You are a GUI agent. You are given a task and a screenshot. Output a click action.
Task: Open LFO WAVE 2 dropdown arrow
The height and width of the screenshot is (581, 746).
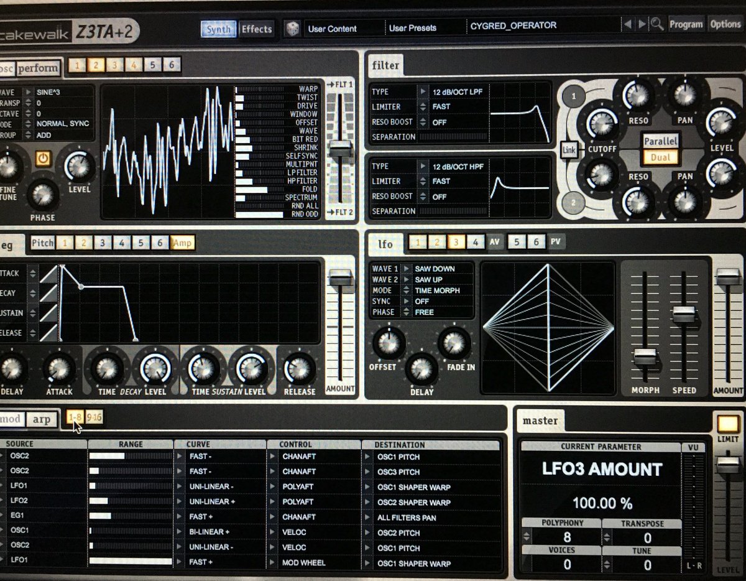click(x=406, y=280)
